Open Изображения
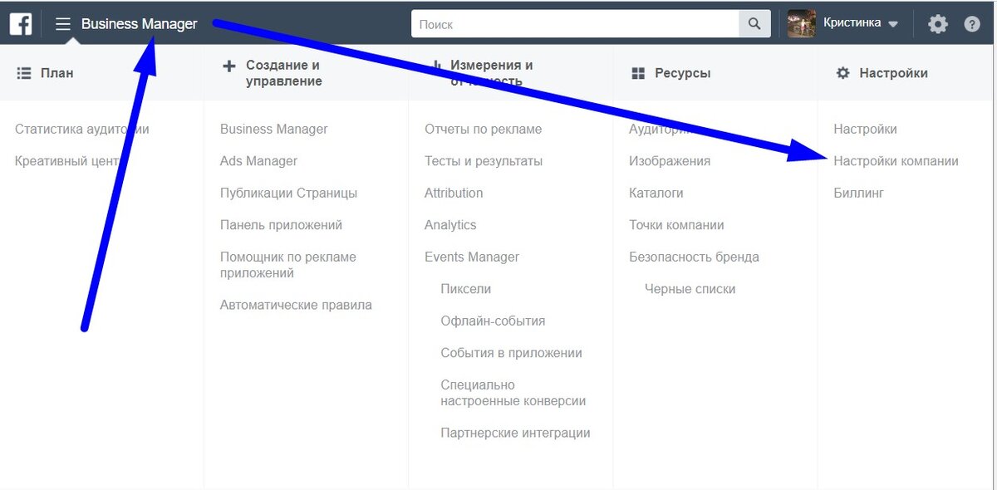This screenshot has width=997, height=490. [x=670, y=161]
